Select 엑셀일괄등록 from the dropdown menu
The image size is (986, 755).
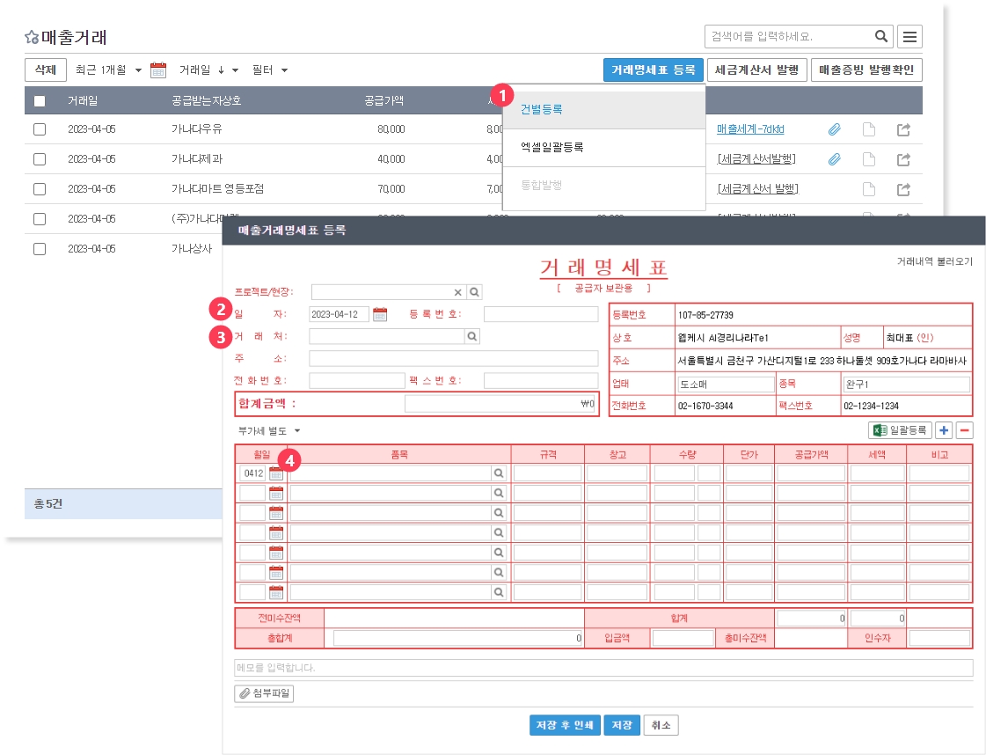coord(551,148)
